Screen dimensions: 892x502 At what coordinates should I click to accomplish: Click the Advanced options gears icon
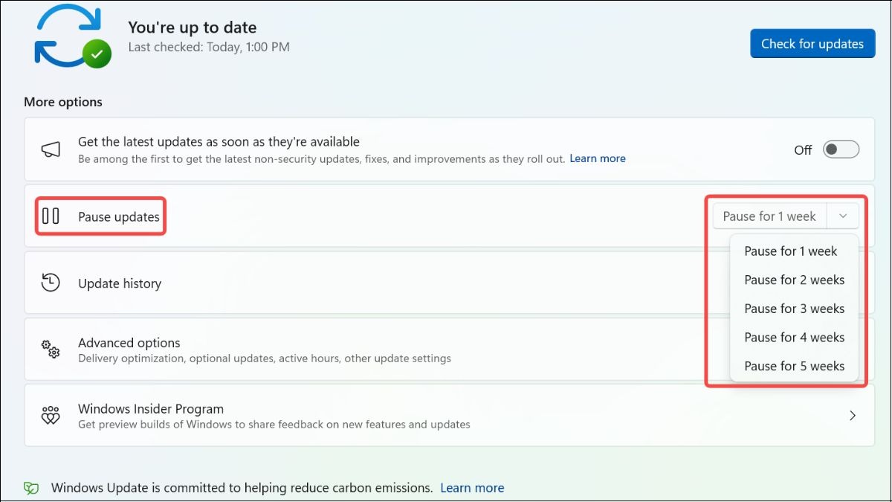(x=51, y=350)
